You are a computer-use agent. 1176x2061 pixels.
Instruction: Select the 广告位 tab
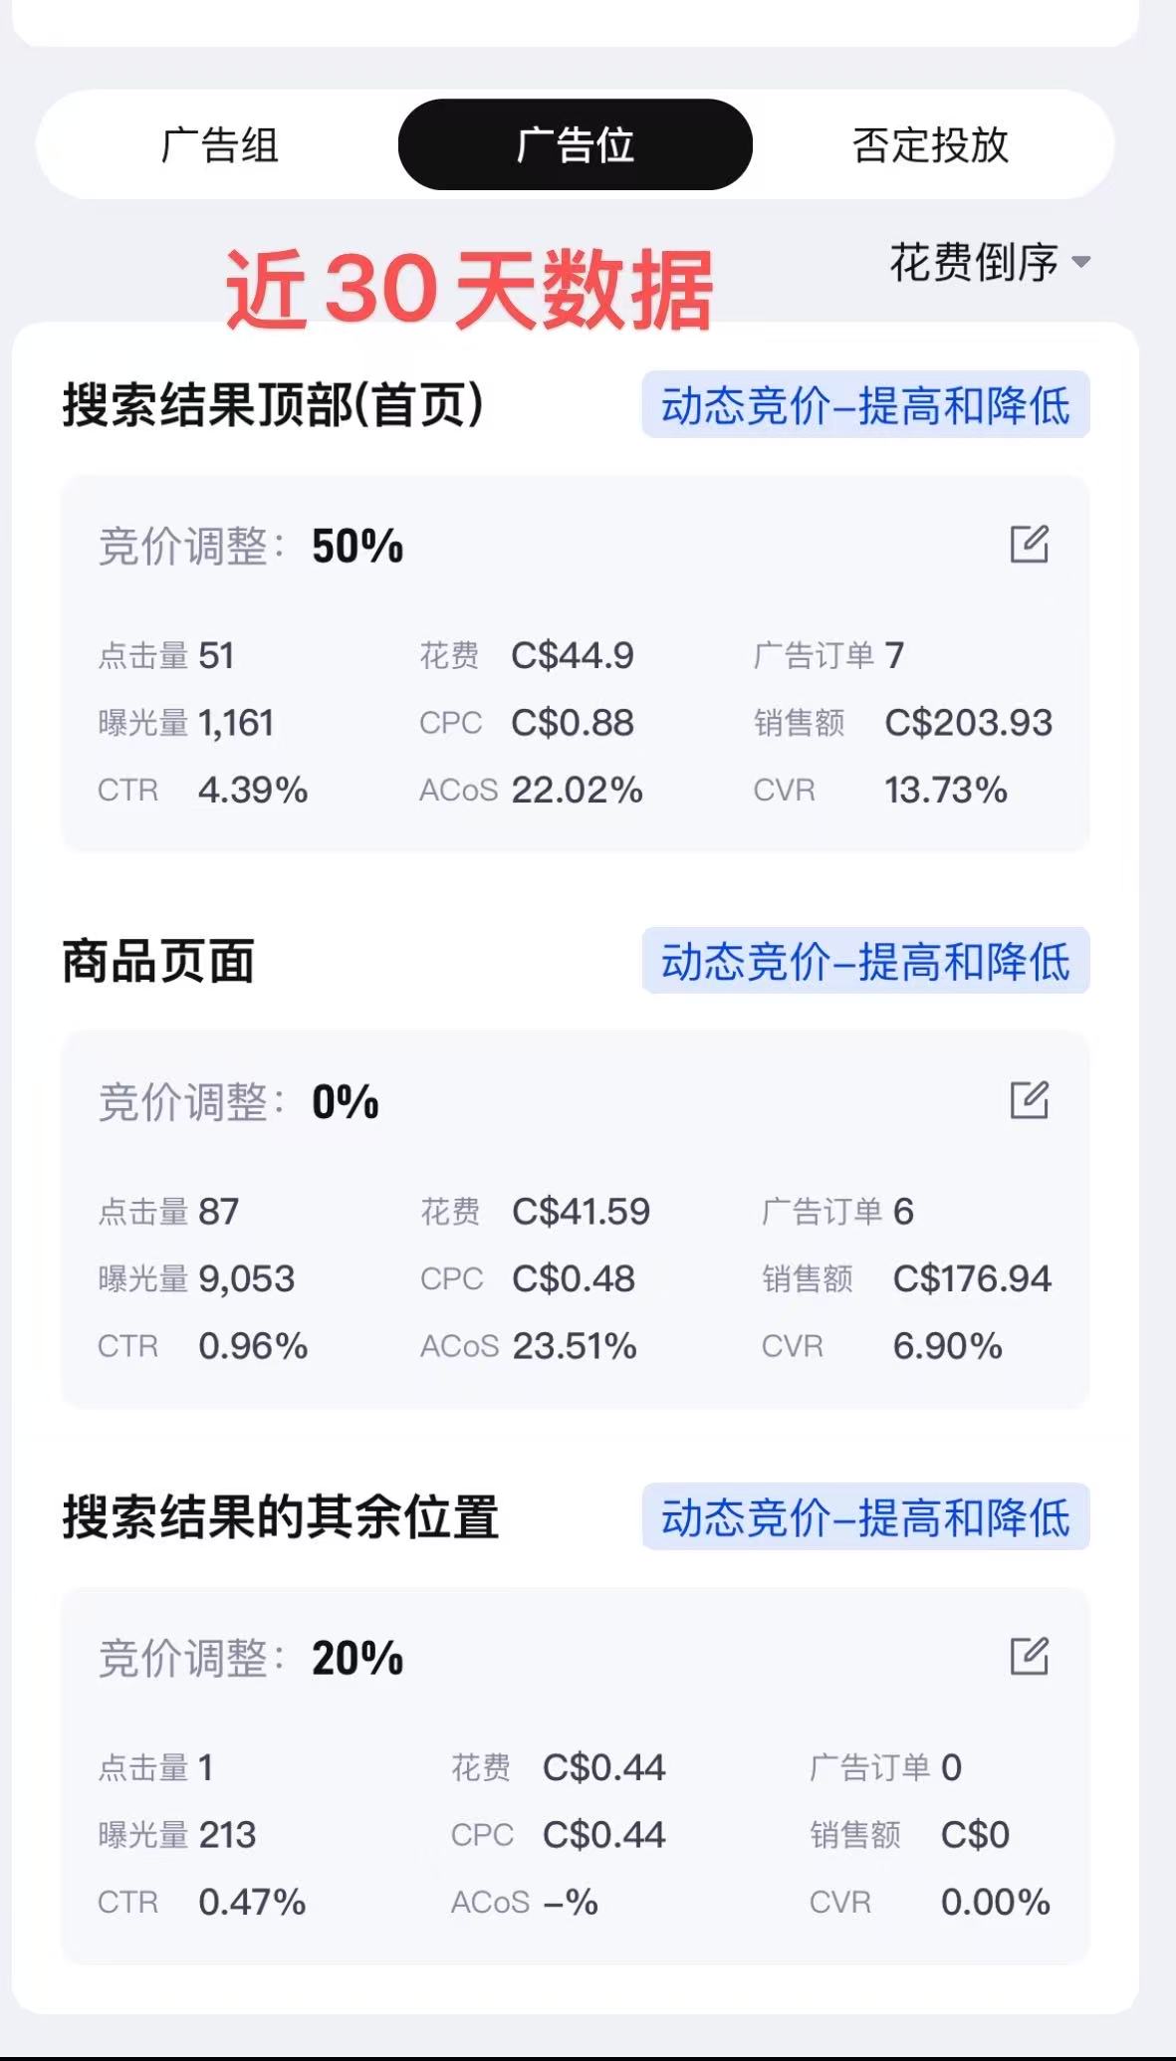click(x=575, y=145)
